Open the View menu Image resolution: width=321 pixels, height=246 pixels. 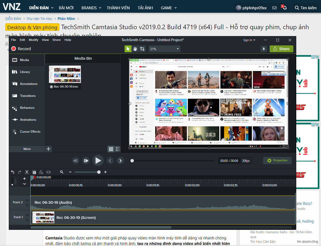tap(45, 40)
